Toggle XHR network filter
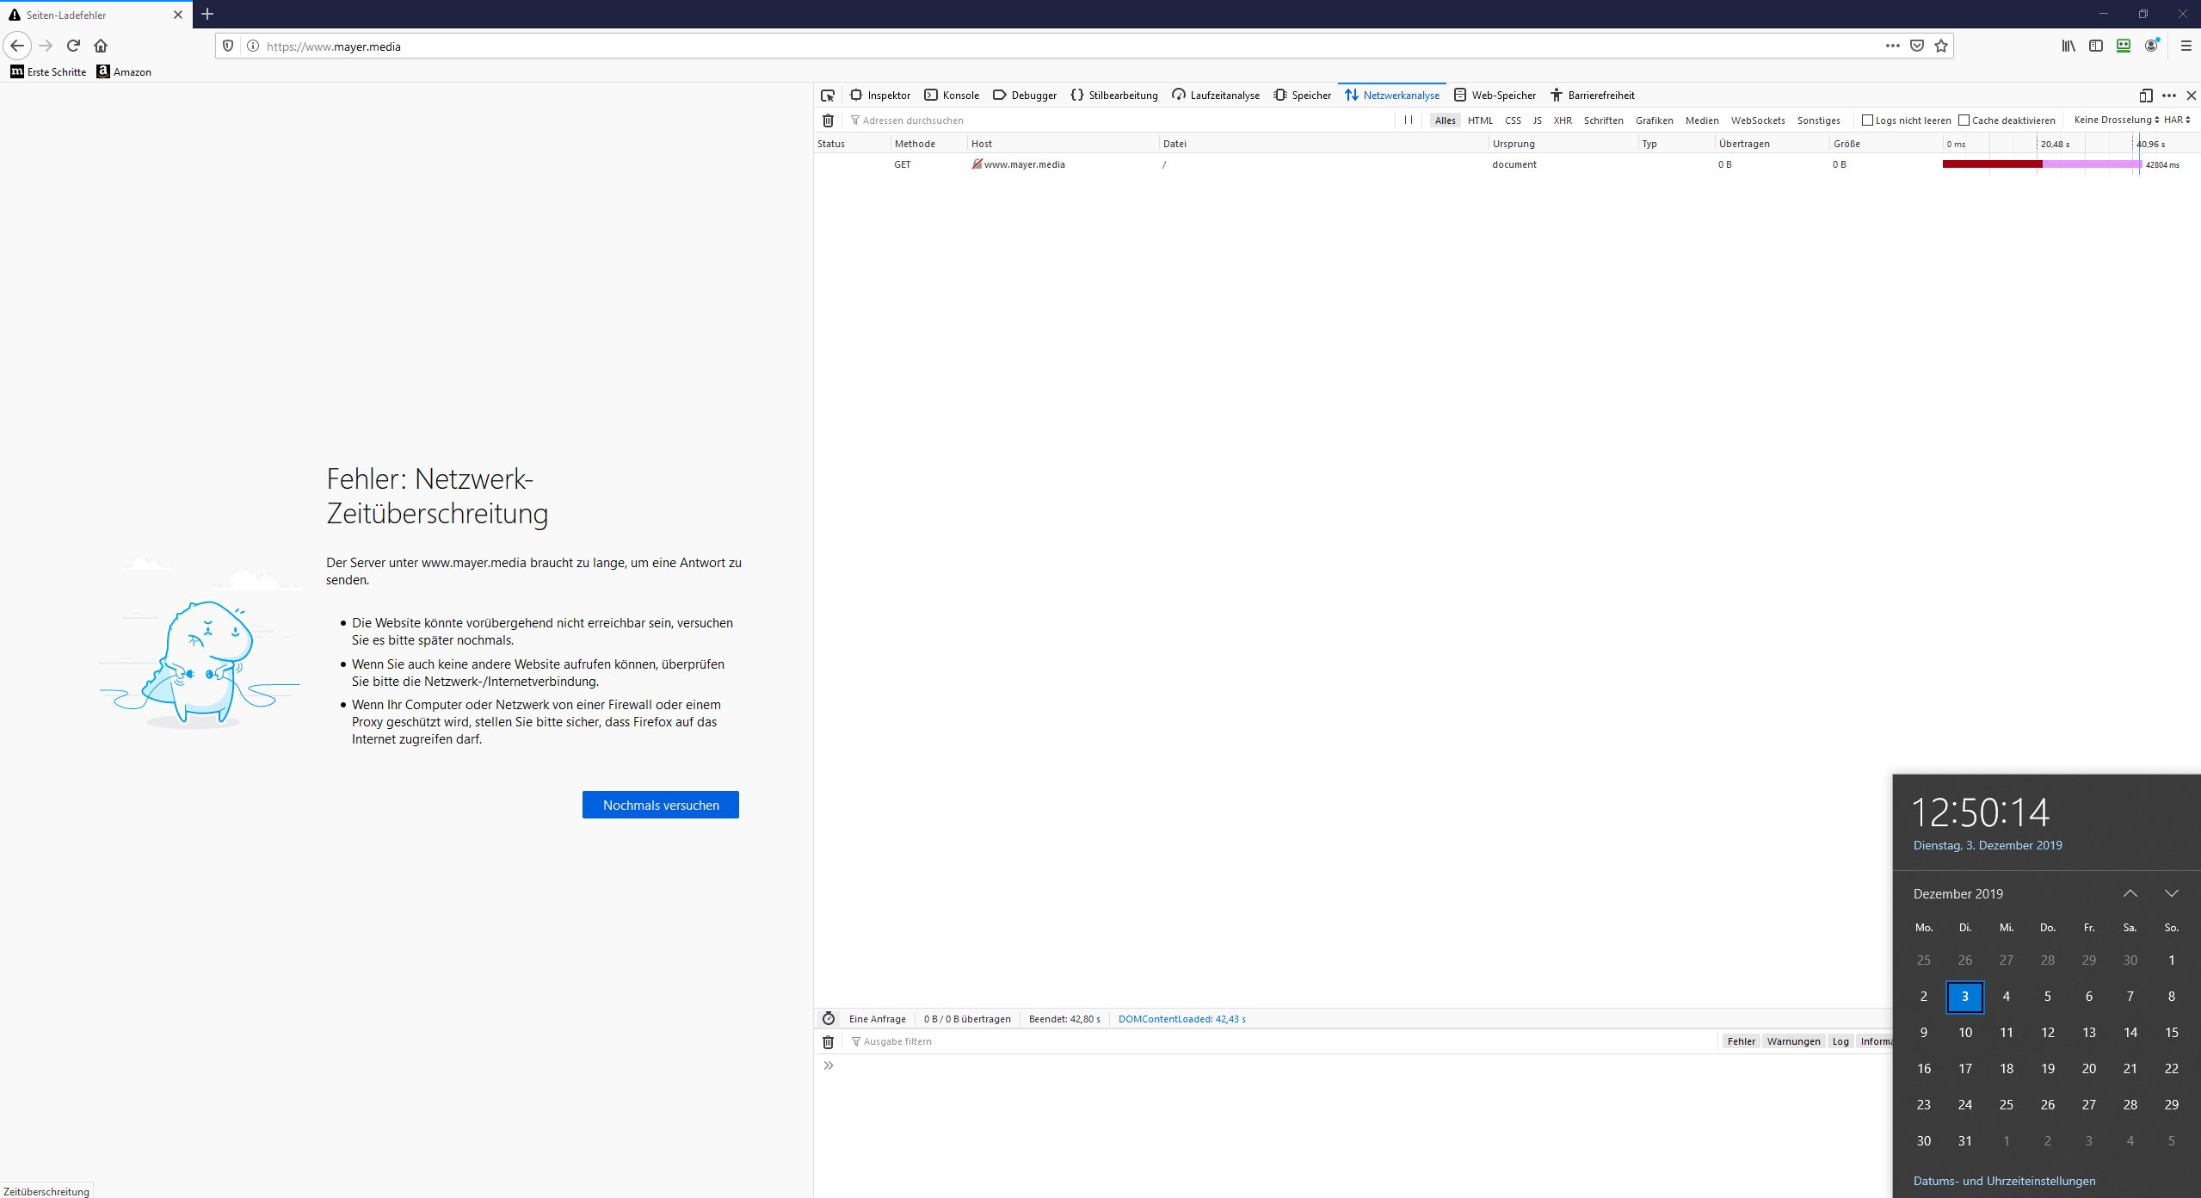 [1563, 120]
